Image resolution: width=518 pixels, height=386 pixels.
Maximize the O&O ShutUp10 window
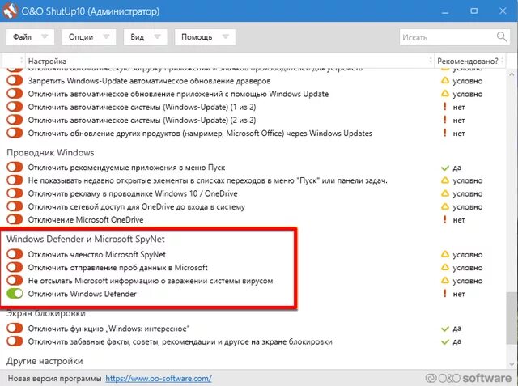[473, 11]
